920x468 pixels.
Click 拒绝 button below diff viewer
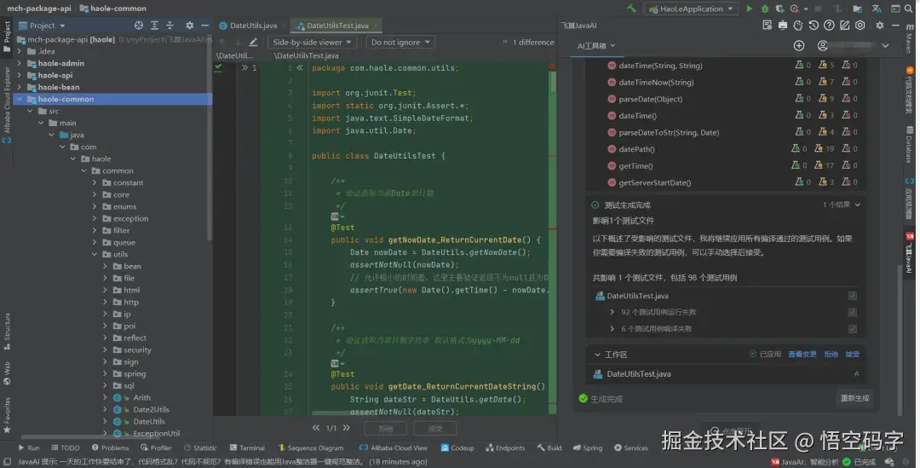click(x=386, y=429)
